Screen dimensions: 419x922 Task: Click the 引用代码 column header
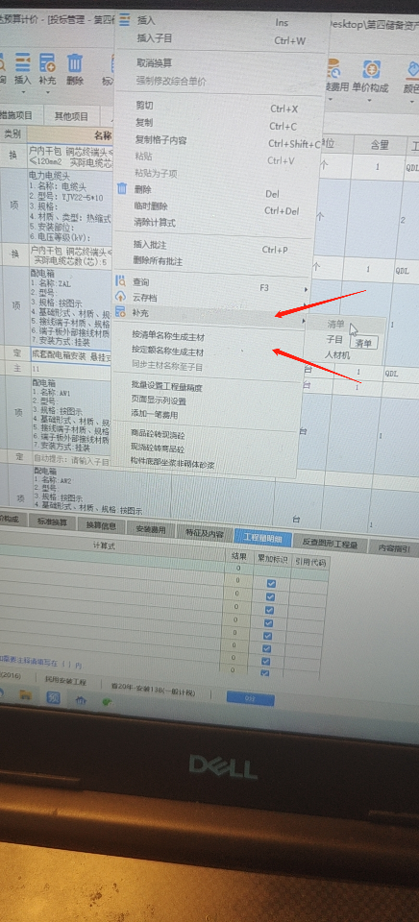(310, 562)
